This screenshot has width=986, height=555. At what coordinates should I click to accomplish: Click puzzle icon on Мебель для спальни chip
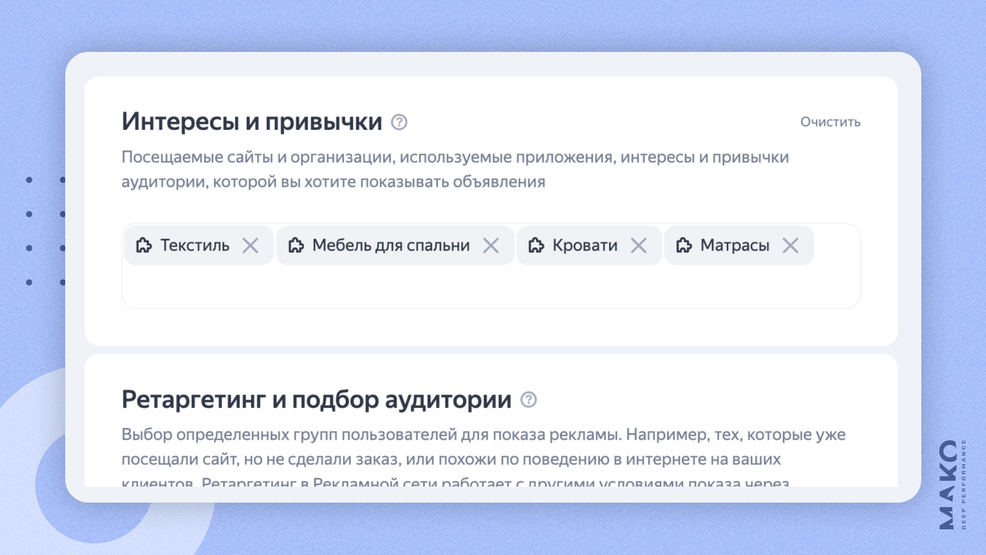pyautogui.click(x=296, y=246)
